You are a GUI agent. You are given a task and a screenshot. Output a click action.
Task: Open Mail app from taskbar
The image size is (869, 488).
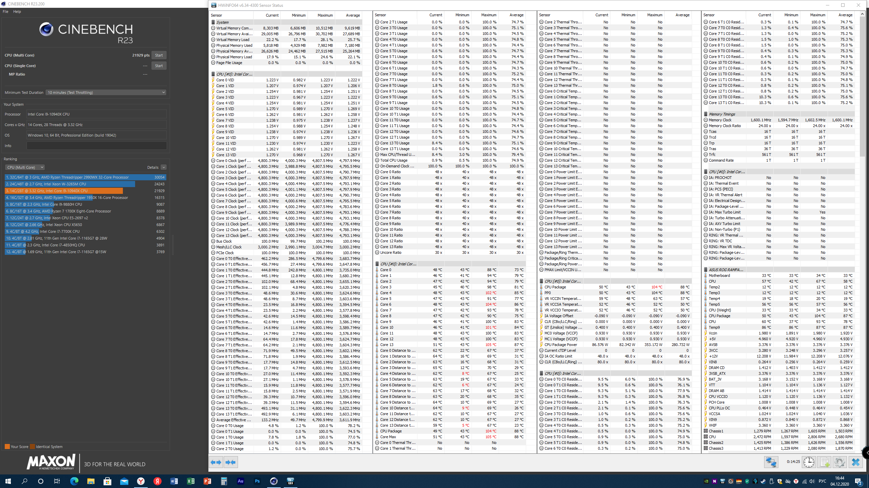coord(124,481)
